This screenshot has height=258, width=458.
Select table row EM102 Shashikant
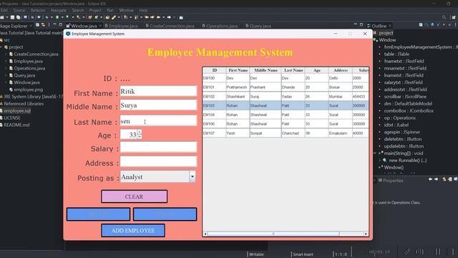pyautogui.click(x=286, y=96)
